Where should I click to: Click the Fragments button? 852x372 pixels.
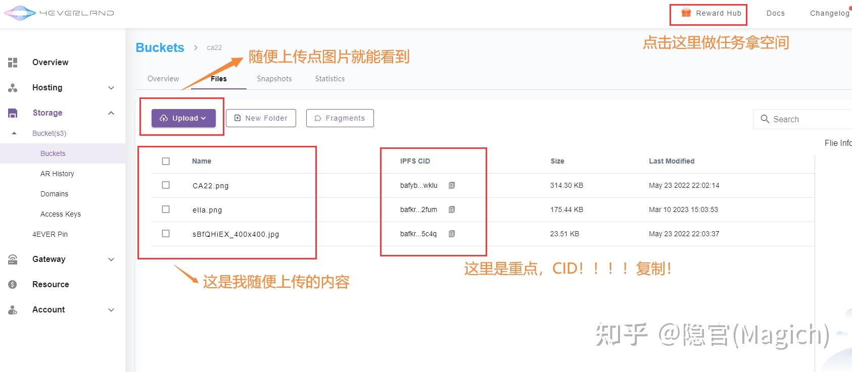click(340, 118)
